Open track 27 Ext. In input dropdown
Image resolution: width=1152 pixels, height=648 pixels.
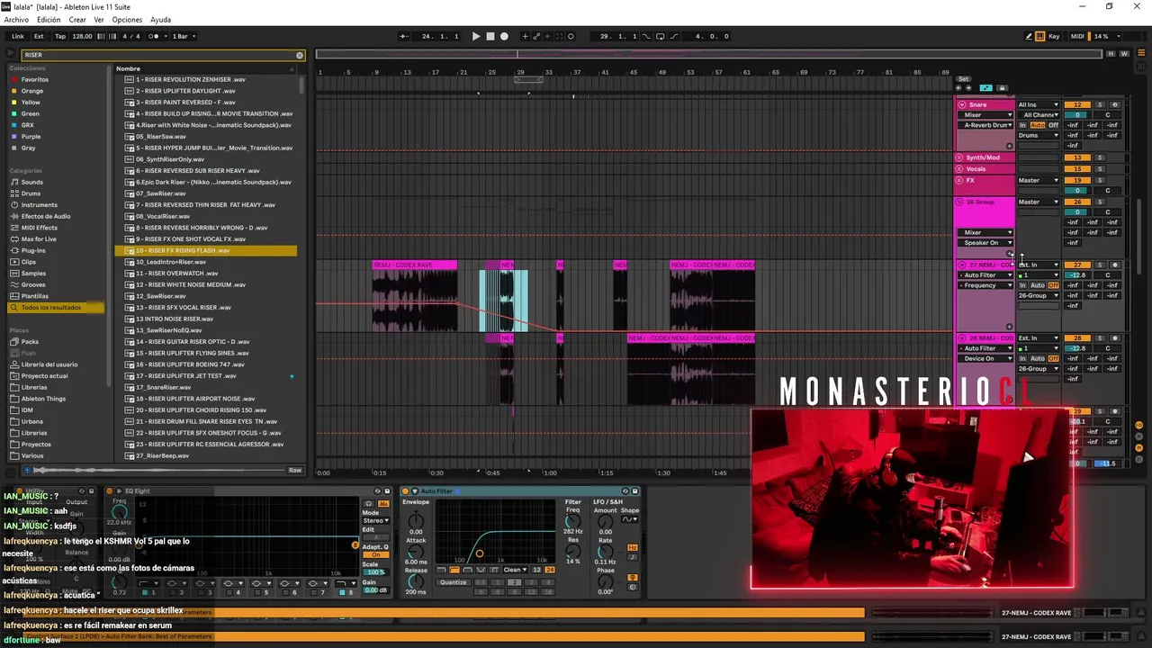click(x=1039, y=265)
